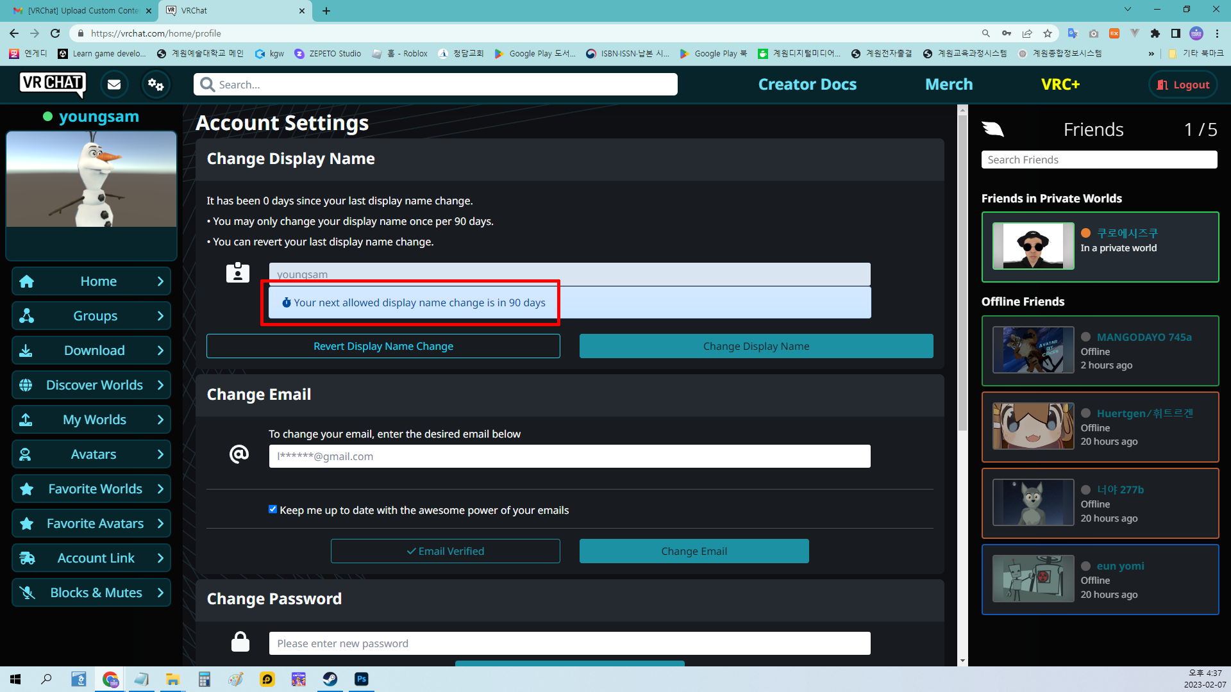Screen dimensions: 1231x692
Task: Expand the Account Link chevron
Action: click(160, 558)
